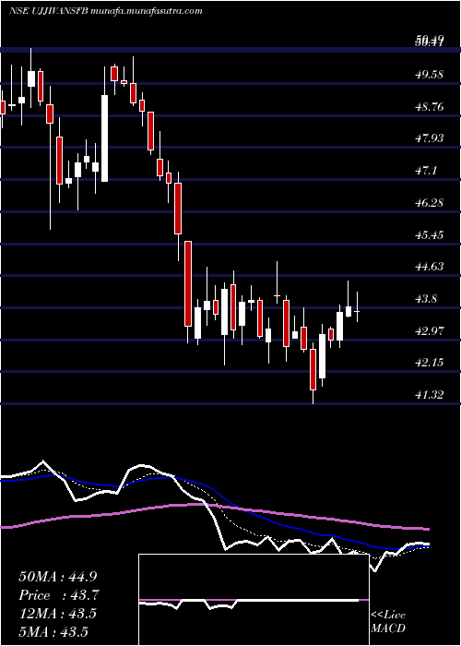Screen dimensions: 461x646
Task: Click the 44.63 price axis label
Action: point(430,267)
